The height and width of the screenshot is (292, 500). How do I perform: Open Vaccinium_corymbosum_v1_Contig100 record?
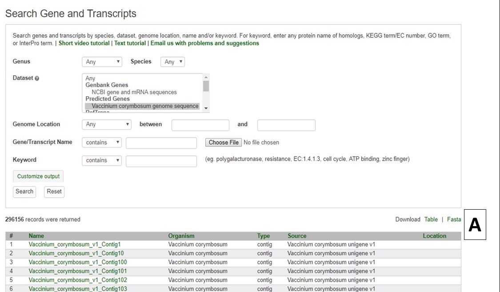[x=78, y=262]
